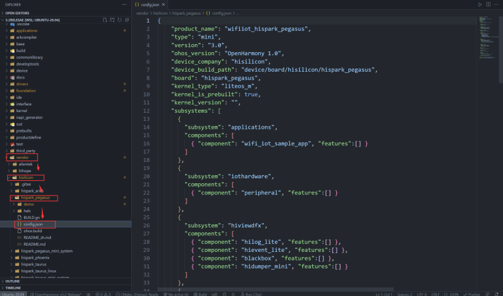Select the config.json editor tab
This screenshot has height=296, width=503.
tap(150, 4)
